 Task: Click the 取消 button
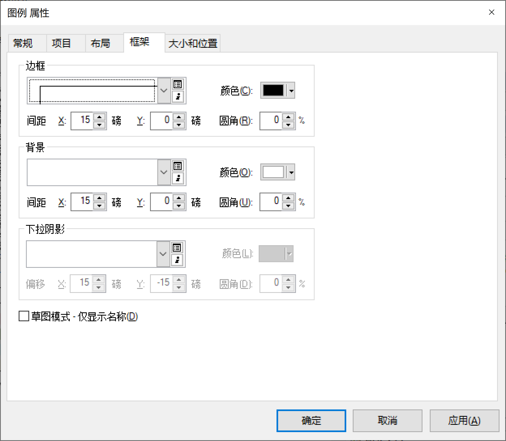click(387, 421)
